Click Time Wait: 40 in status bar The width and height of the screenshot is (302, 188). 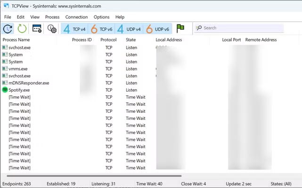coord(149,184)
